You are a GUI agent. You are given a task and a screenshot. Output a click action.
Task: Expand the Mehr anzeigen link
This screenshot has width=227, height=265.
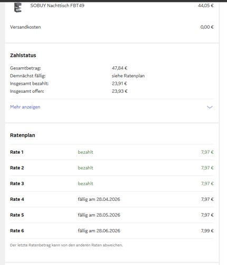click(x=25, y=107)
